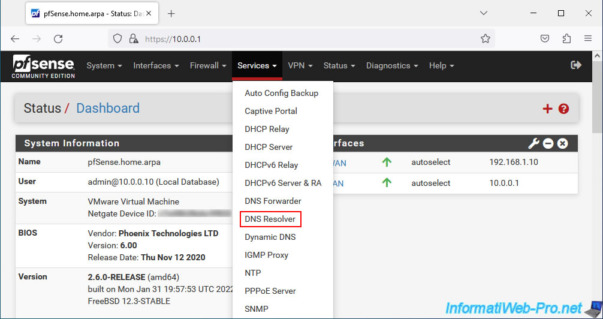This screenshot has height=319, width=603.
Task: Open Interfaces widget settings wrench icon
Action: [x=533, y=143]
